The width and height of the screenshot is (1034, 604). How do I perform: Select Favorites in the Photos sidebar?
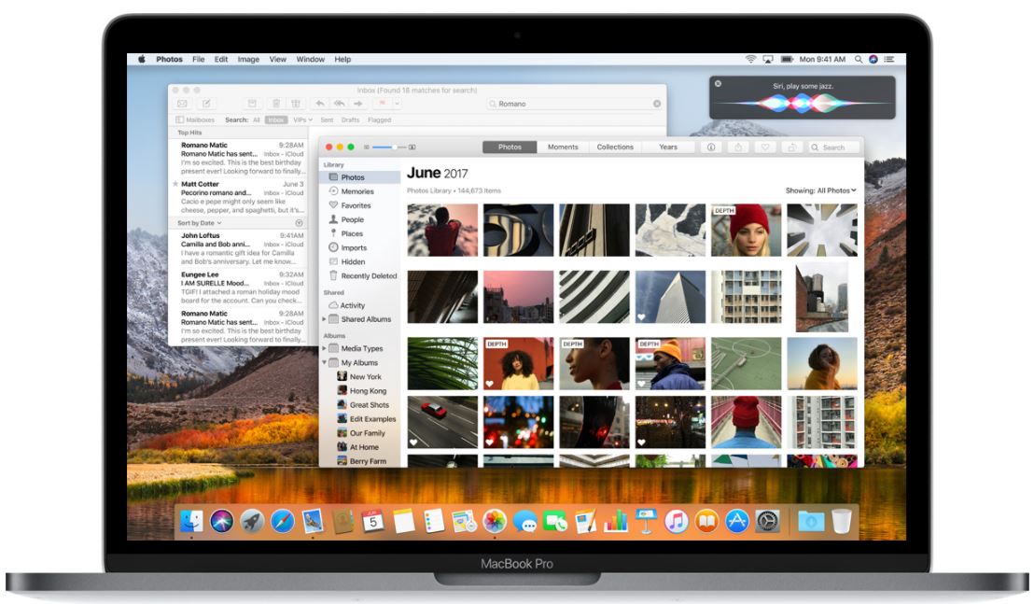point(356,205)
